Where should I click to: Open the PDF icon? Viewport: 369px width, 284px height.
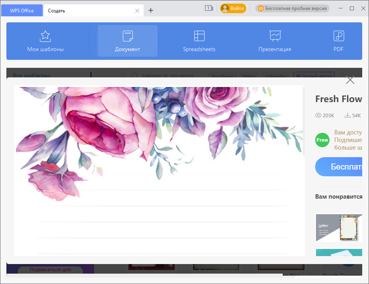(339, 36)
